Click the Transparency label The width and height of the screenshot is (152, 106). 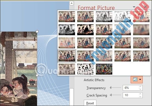96,88
